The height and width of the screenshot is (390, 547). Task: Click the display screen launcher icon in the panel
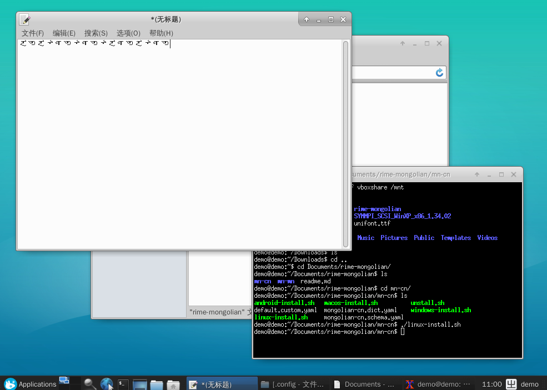tap(139, 384)
